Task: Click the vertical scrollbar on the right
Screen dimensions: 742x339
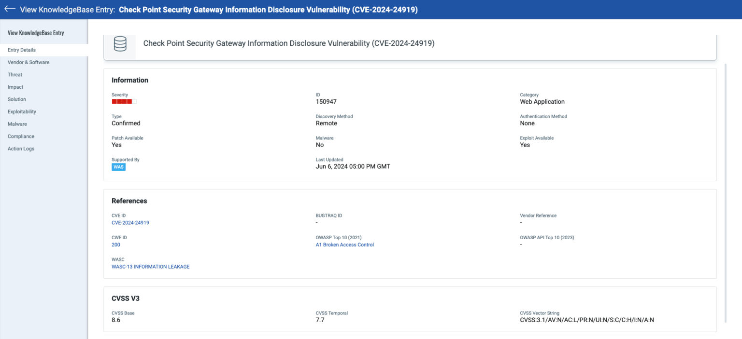Action: pyautogui.click(x=725, y=193)
